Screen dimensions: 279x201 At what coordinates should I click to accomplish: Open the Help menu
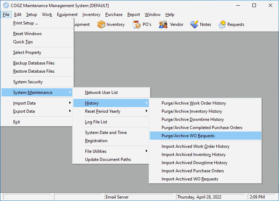tap(170, 15)
